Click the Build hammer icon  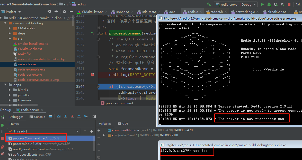[x=209, y=4]
